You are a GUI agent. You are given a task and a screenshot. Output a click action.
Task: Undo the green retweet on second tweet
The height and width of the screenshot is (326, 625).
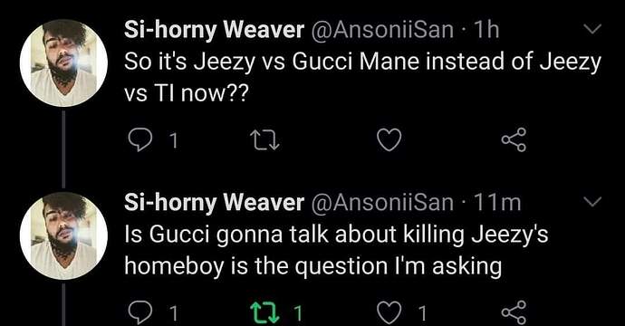click(x=264, y=313)
